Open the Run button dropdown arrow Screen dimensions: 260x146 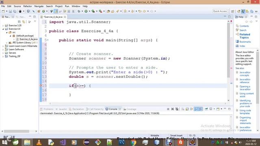pyautogui.click(x=89, y=11)
